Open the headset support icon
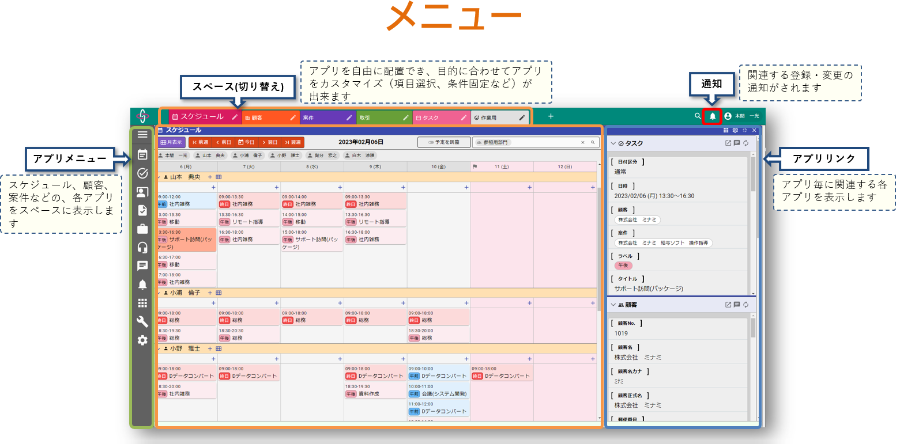Image resolution: width=900 pixels, height=444 pixels. [142, 248]
